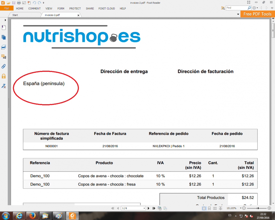
Task: Click inside the Find search field
Action: click(x=236, y=8)
